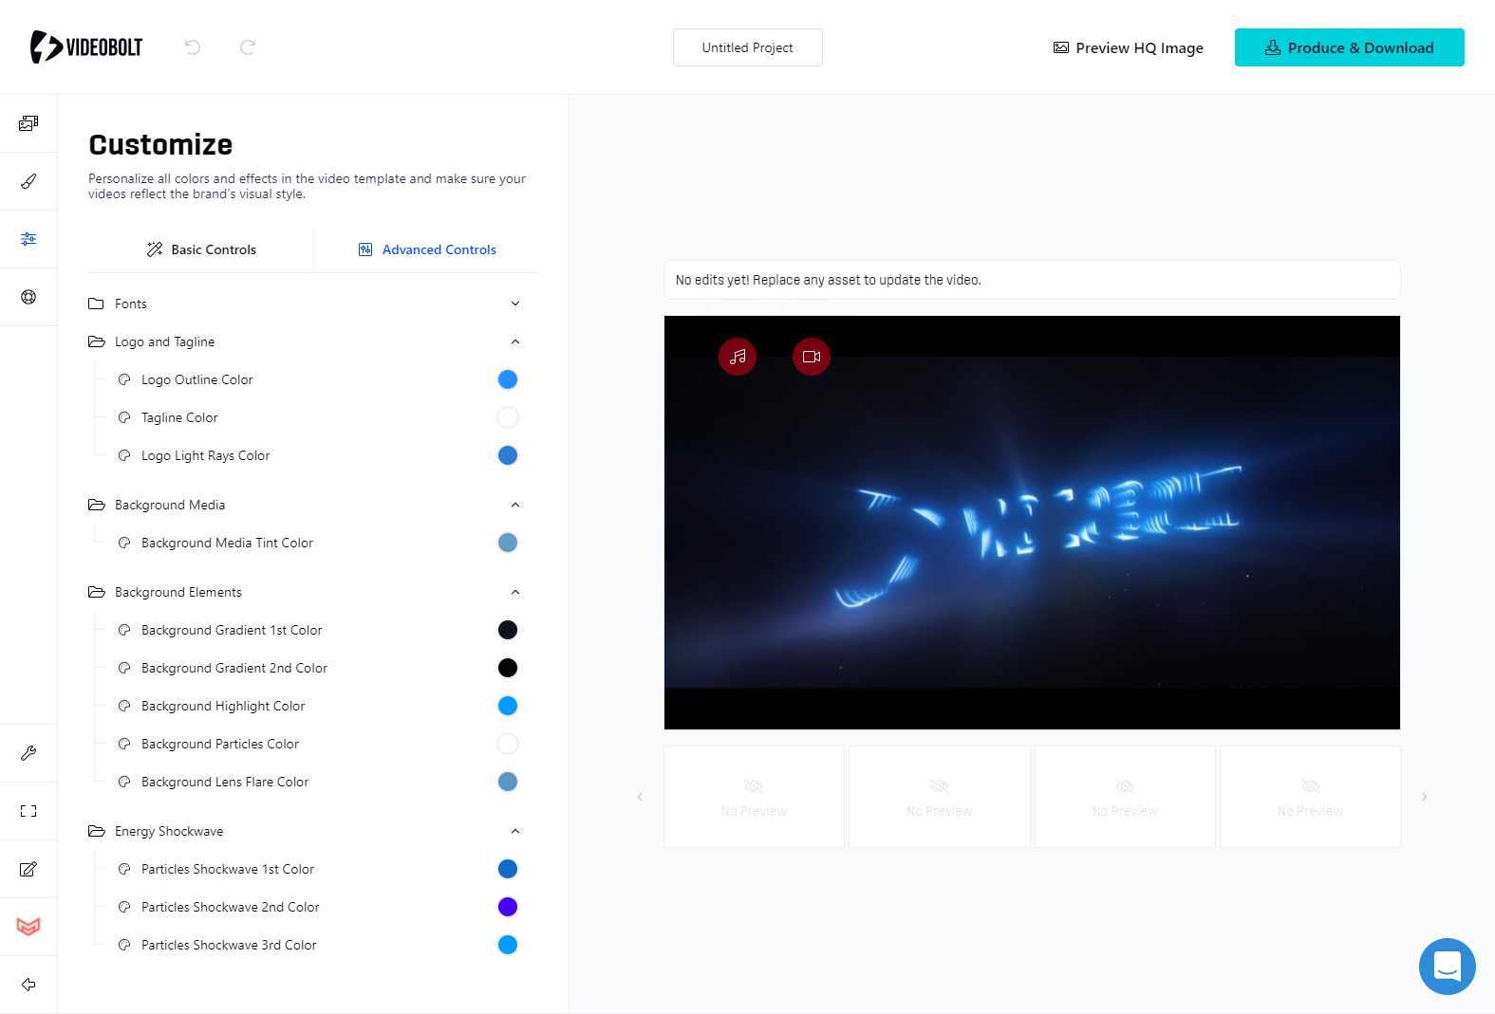Click the palette icon beside Tagline Color
1495x1014 pixels.
pos(124,417)
